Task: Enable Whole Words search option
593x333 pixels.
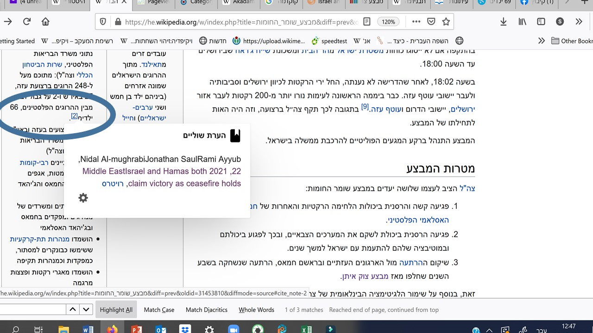Action: point(256,310)
